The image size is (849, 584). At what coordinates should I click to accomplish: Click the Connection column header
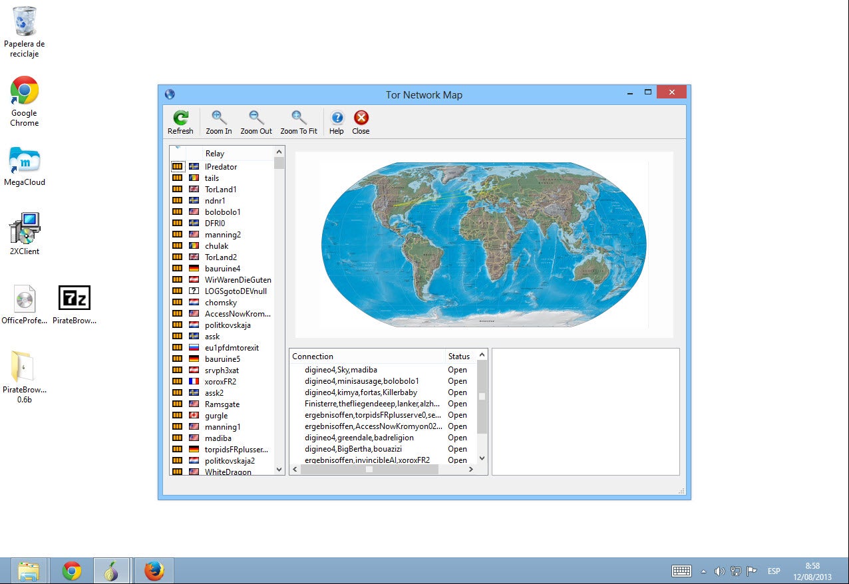[x=367, y=356]
